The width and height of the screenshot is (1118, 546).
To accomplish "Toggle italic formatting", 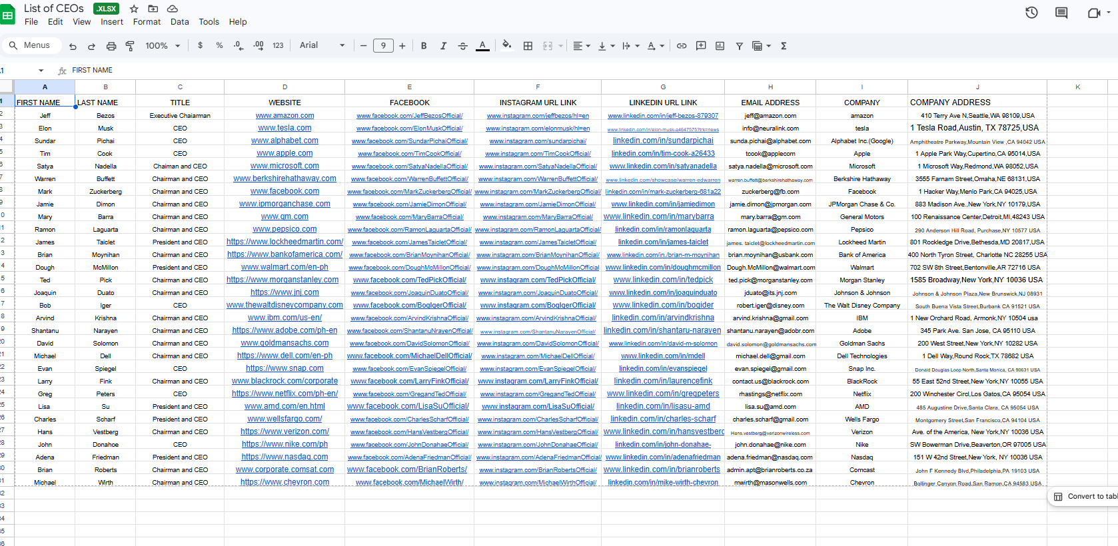I will pos(443,46).
